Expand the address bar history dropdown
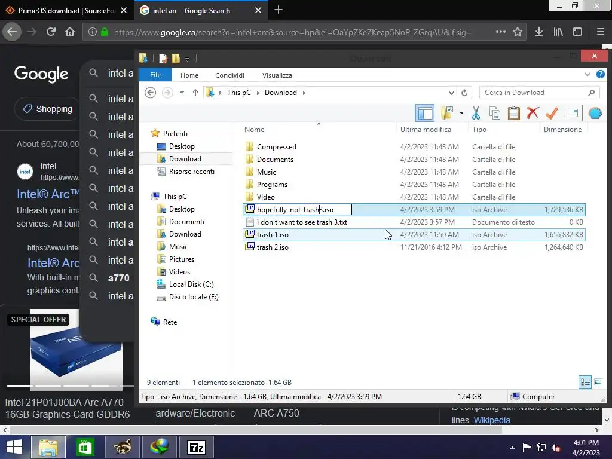 coord(451,93)
